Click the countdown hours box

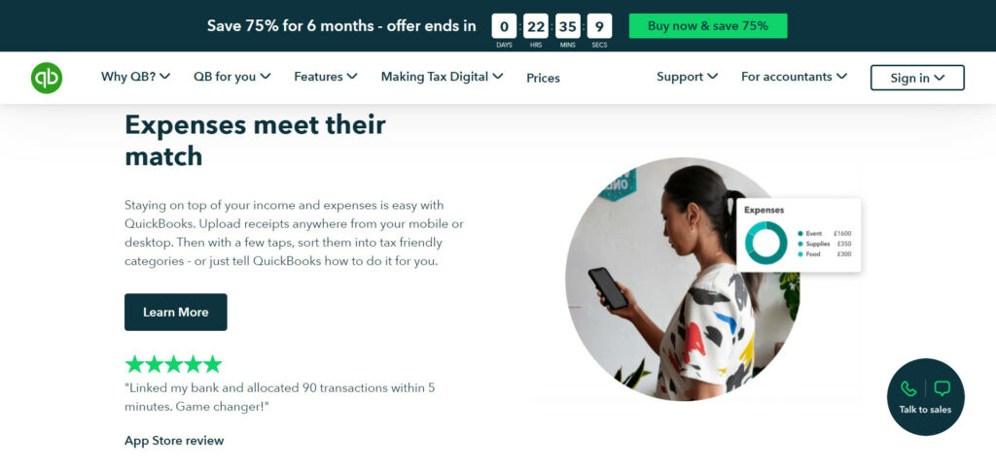coord(536,26)
